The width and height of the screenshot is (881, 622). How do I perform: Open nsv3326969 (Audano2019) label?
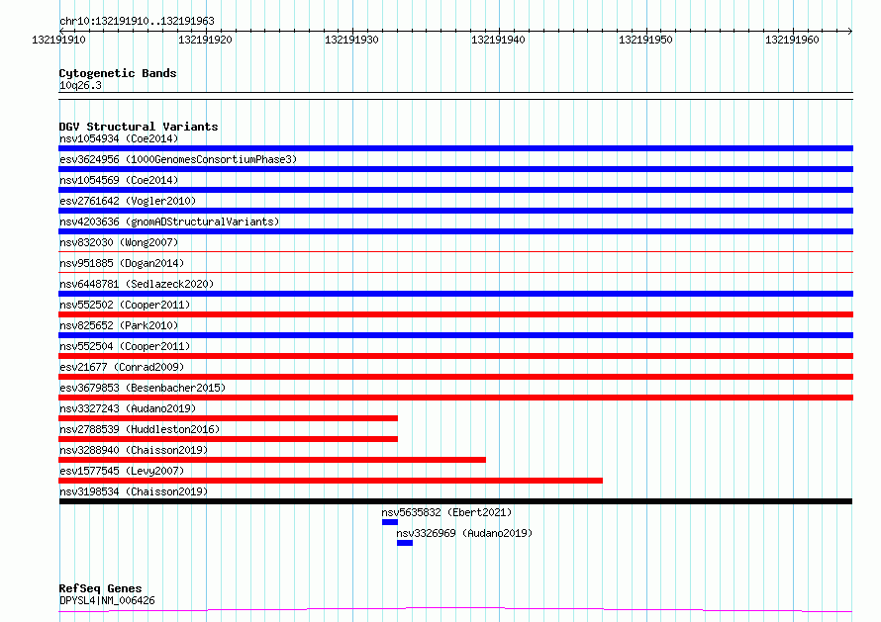464,533
